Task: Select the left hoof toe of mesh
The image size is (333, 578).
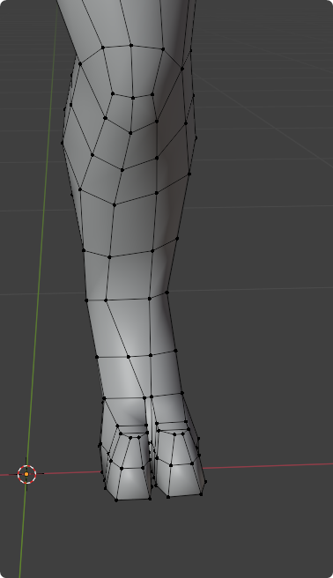Action: click(x=126, y=463)
